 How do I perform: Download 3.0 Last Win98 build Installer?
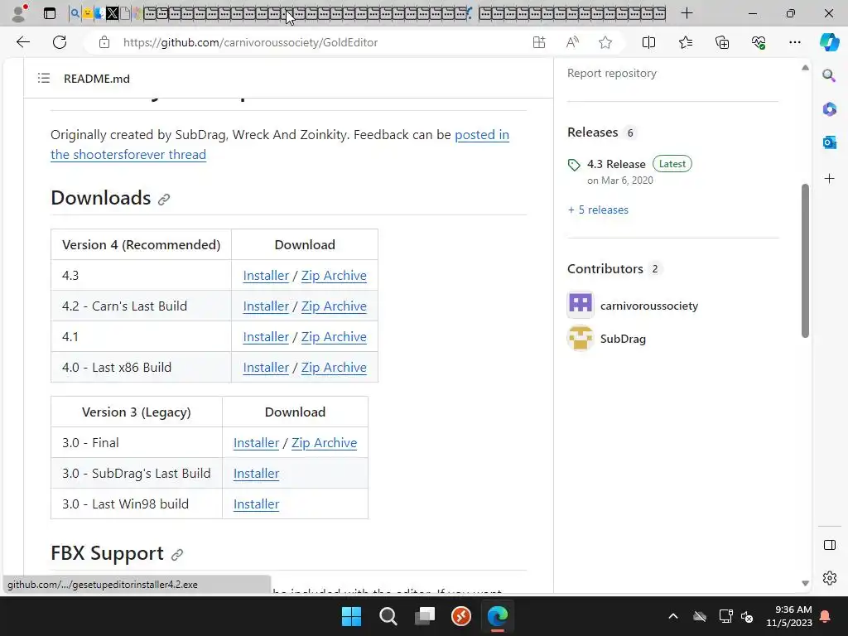(x=257, y=504)
